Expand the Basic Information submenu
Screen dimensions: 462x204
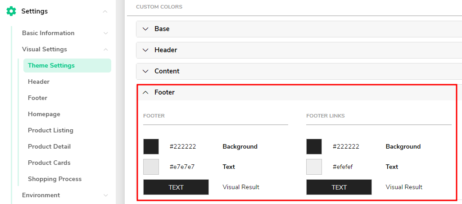[x=105, y=33]
